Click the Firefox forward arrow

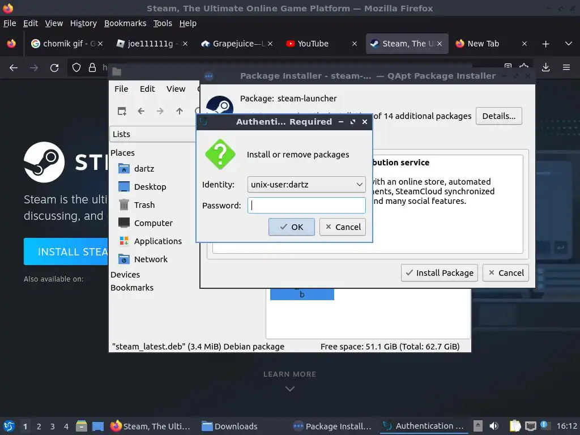(33, 68)
